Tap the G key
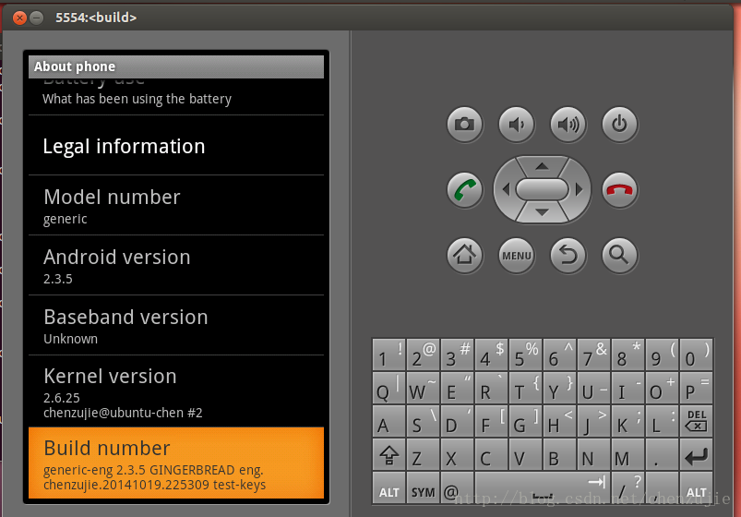This screenshot has width=741, height=517. 525,421
